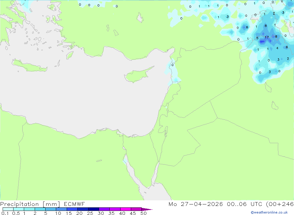The width and height of the screenshot is (294, 215).
Task: Click the "(00+246" forecast offset text
Action: pyautogui.click(x=280, y=204)
